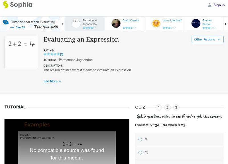The image size is (228, 164).
Task: Click the Sign in link
Action: [x=219, y=5]
